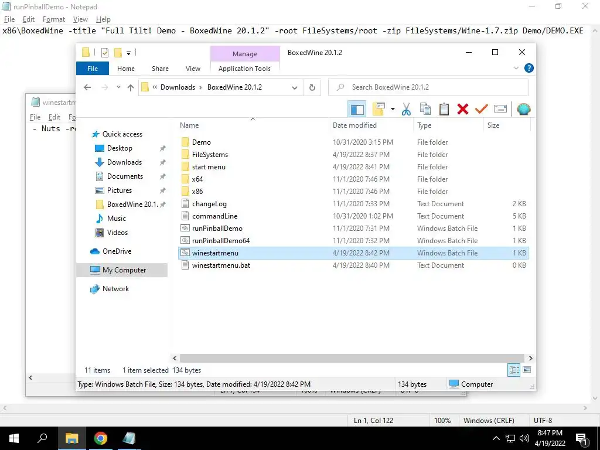Screen dimensions: 600x450
Task: Sort by the Name column header
Action: tap(253, 125)
